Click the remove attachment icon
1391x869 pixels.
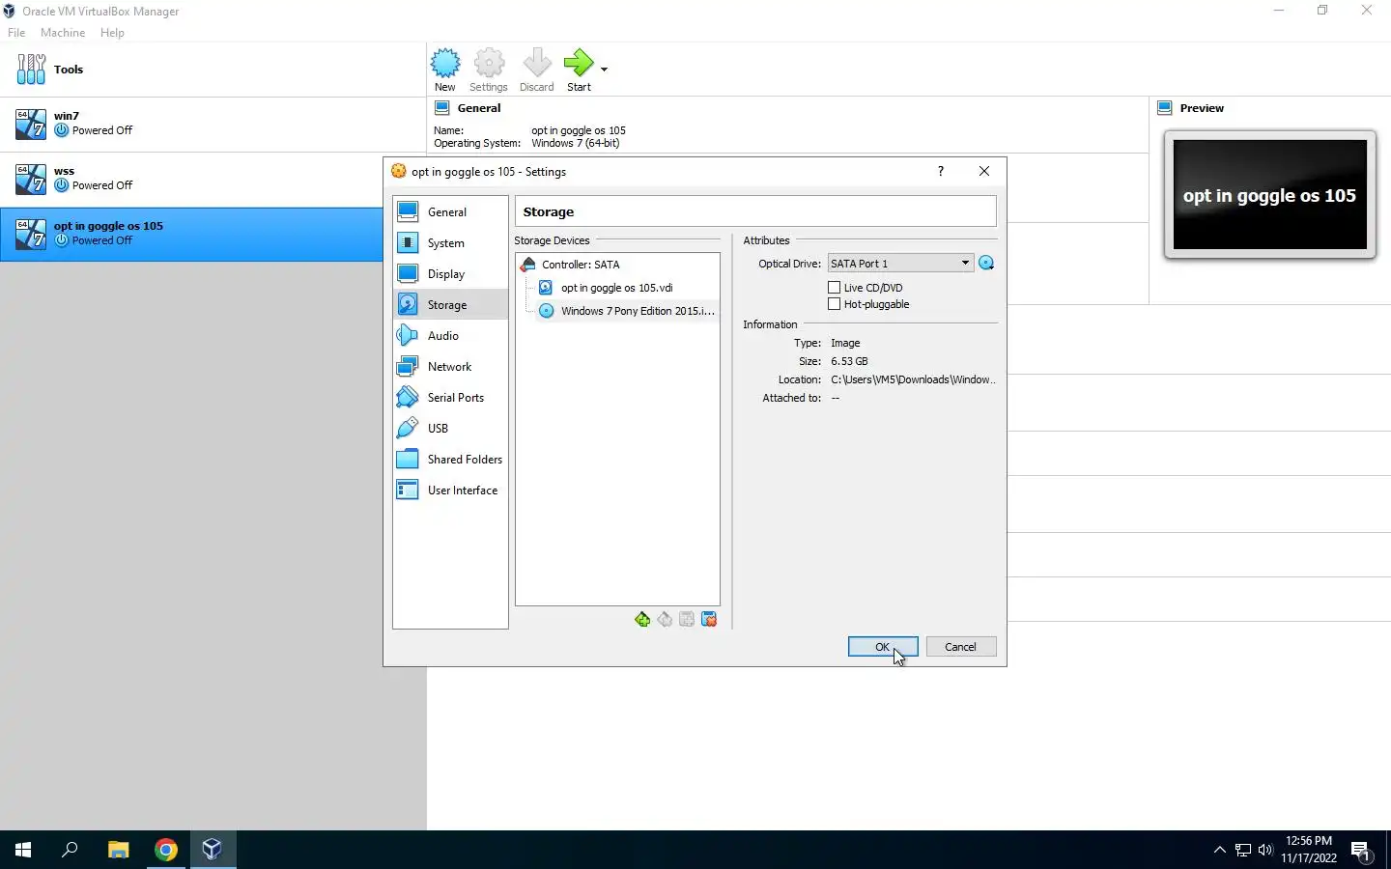[x=709, y=620]
